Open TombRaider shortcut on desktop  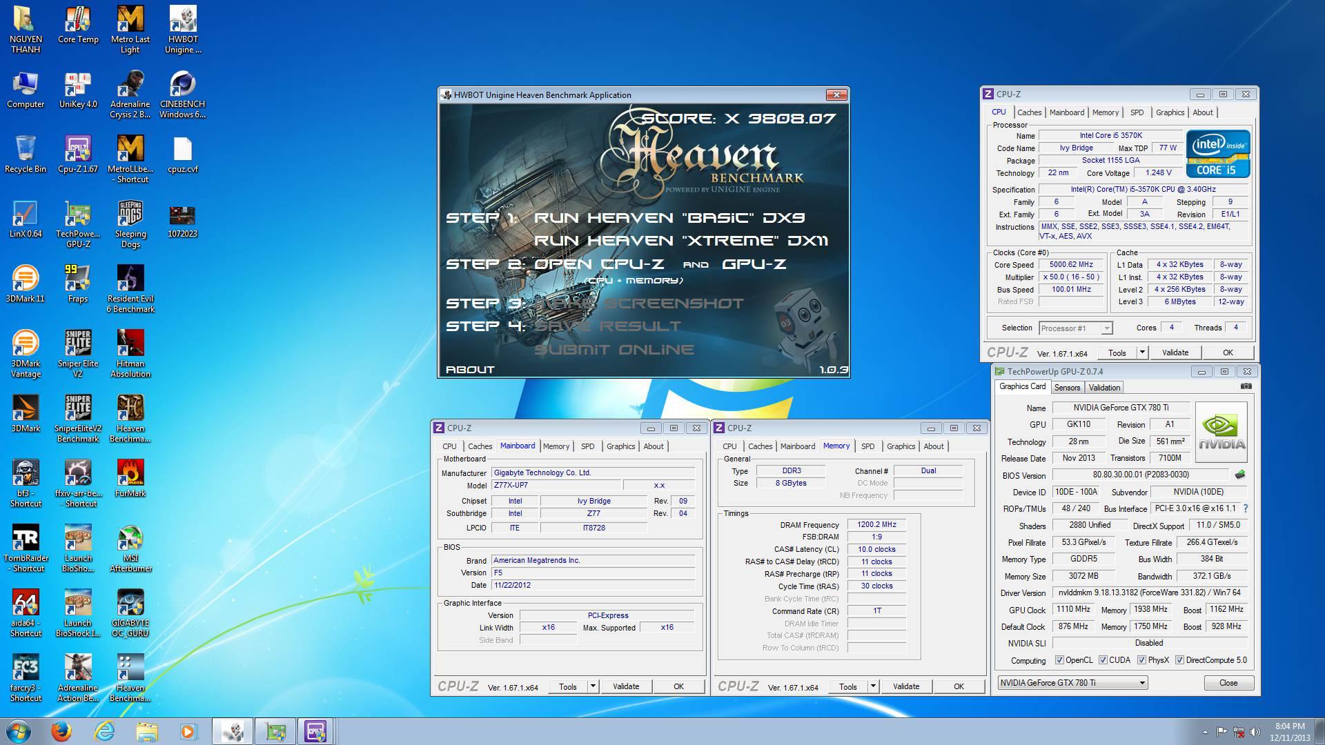click(26, 548)
